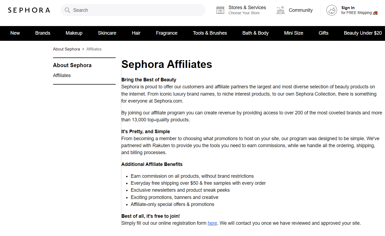Viewport: 385px width, 236px height.
Task: Open the Makeup category menu
Action: (74, 33)
